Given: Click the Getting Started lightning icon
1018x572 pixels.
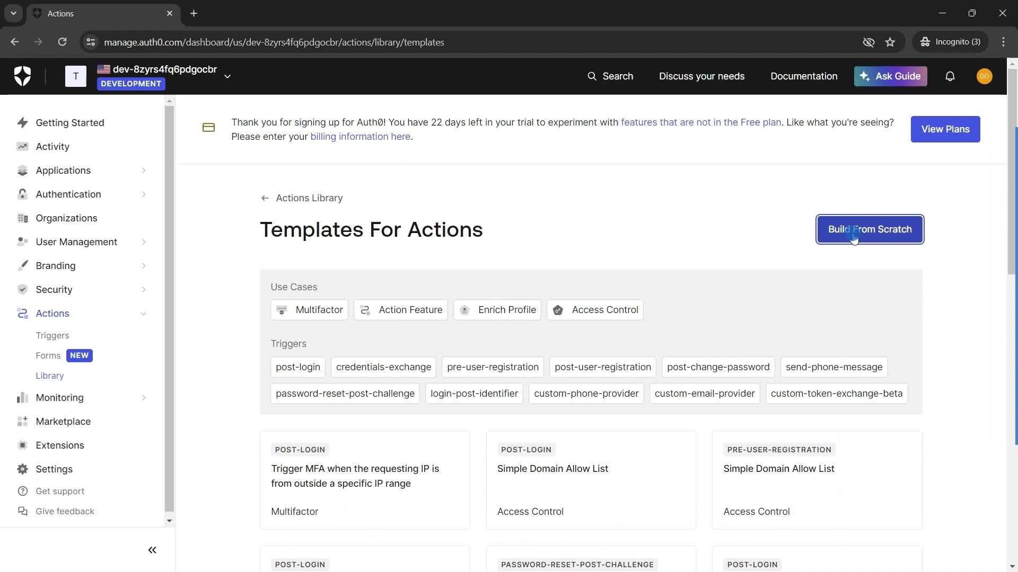Looking at the screenshot, I should click(22, 123).
